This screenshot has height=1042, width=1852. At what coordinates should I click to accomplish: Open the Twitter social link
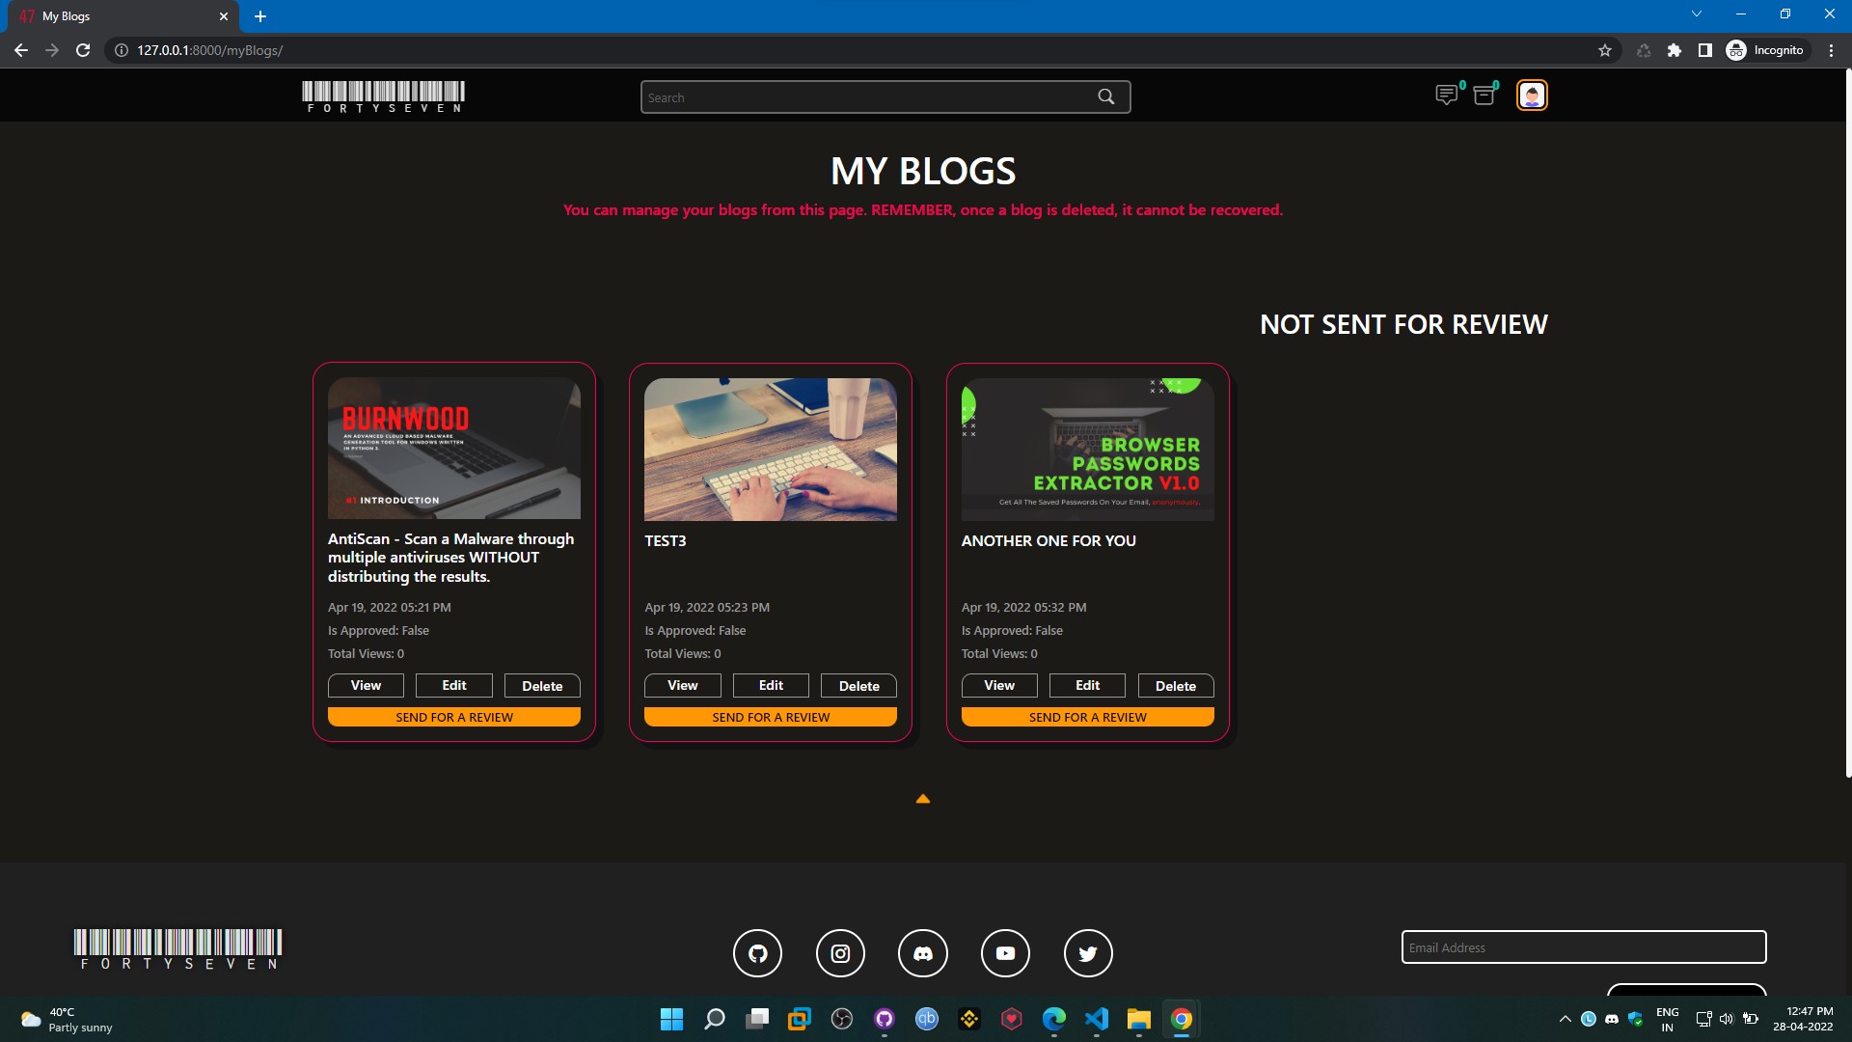[x=1088, y=953]
